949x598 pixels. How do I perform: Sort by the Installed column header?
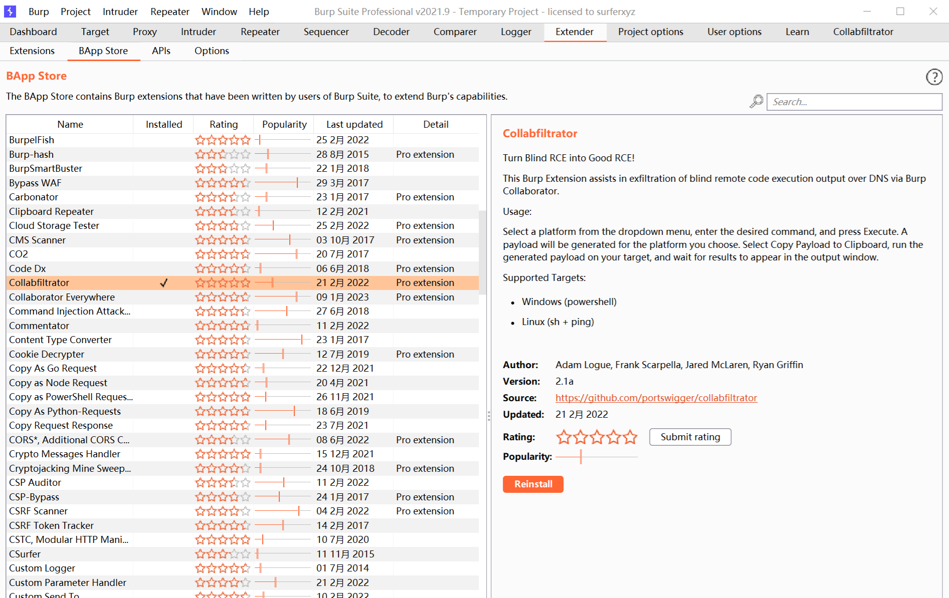pyautogui.click(x=164, y=124)
